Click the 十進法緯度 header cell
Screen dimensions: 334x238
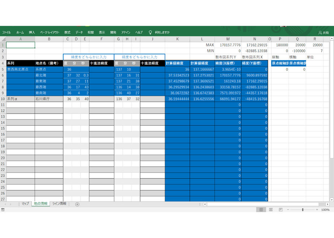(x=102, y=63)
